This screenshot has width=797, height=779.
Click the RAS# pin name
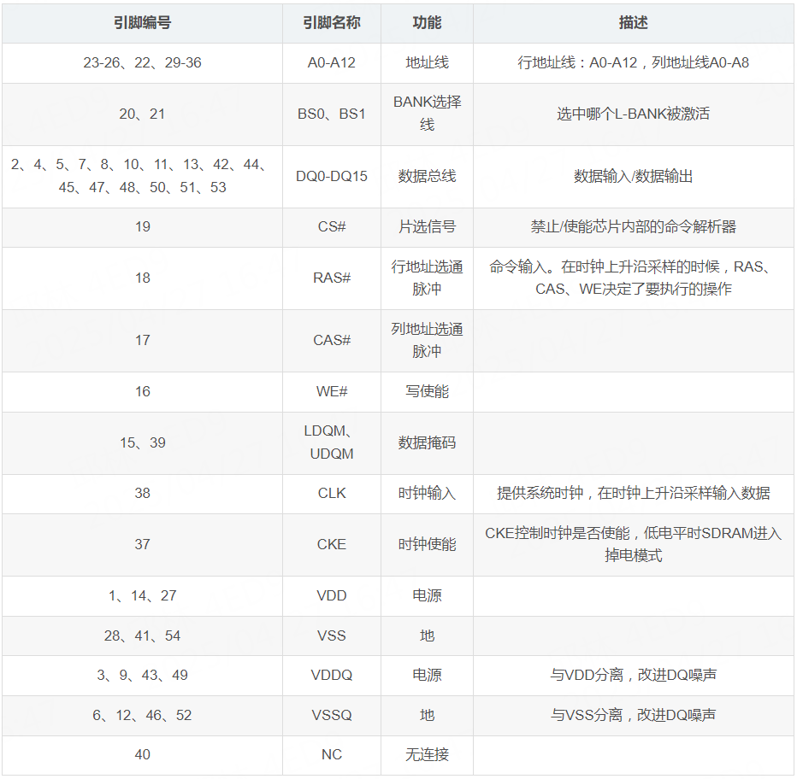[x=332, y=278]
